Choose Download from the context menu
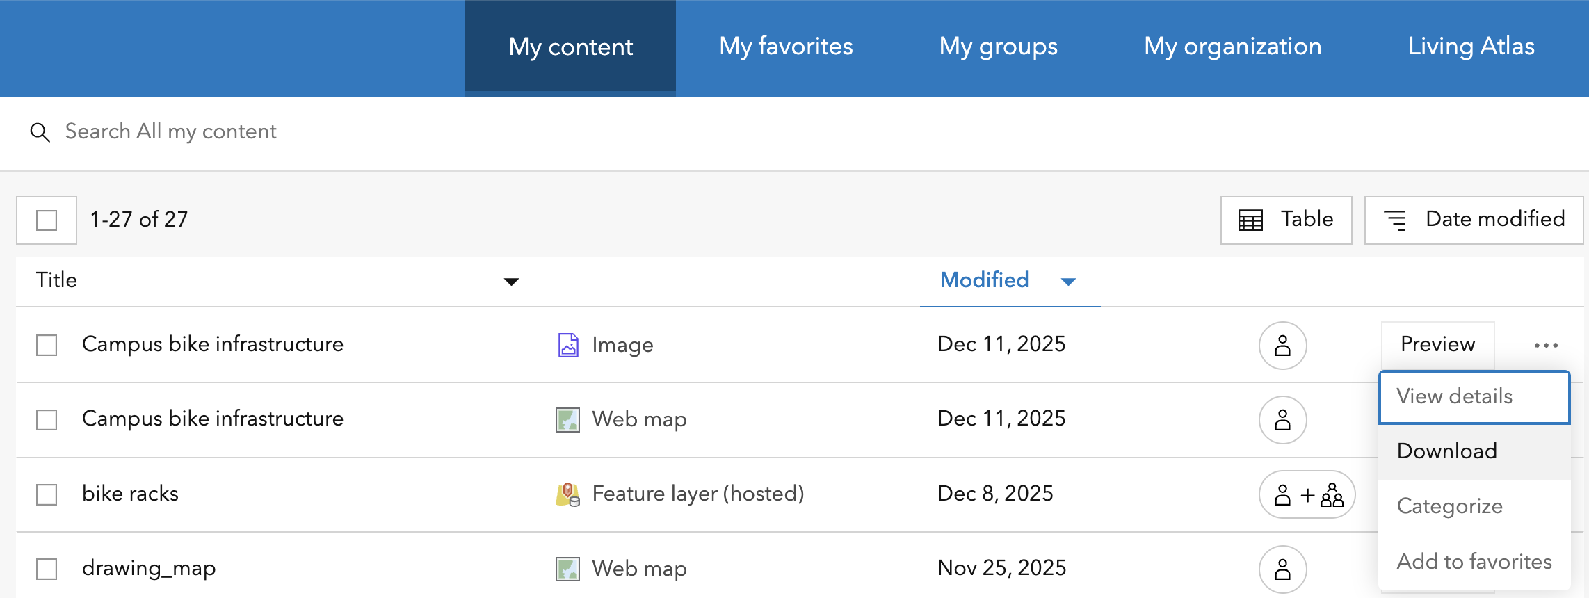Image resolution: width=1589 pixels, height=598 pixels. pos(1446,451)
